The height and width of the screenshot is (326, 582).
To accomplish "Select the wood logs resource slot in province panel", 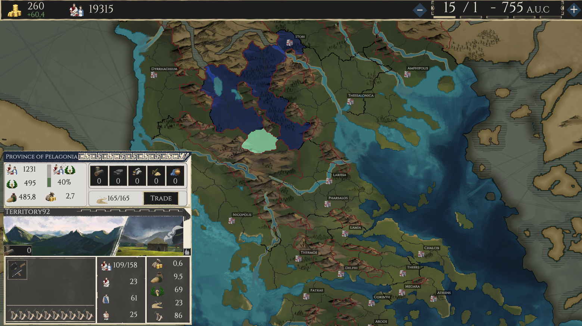I will click(x=99, y=176).
